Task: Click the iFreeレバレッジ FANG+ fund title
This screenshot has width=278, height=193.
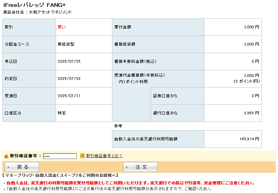Action: click(30, 5)
